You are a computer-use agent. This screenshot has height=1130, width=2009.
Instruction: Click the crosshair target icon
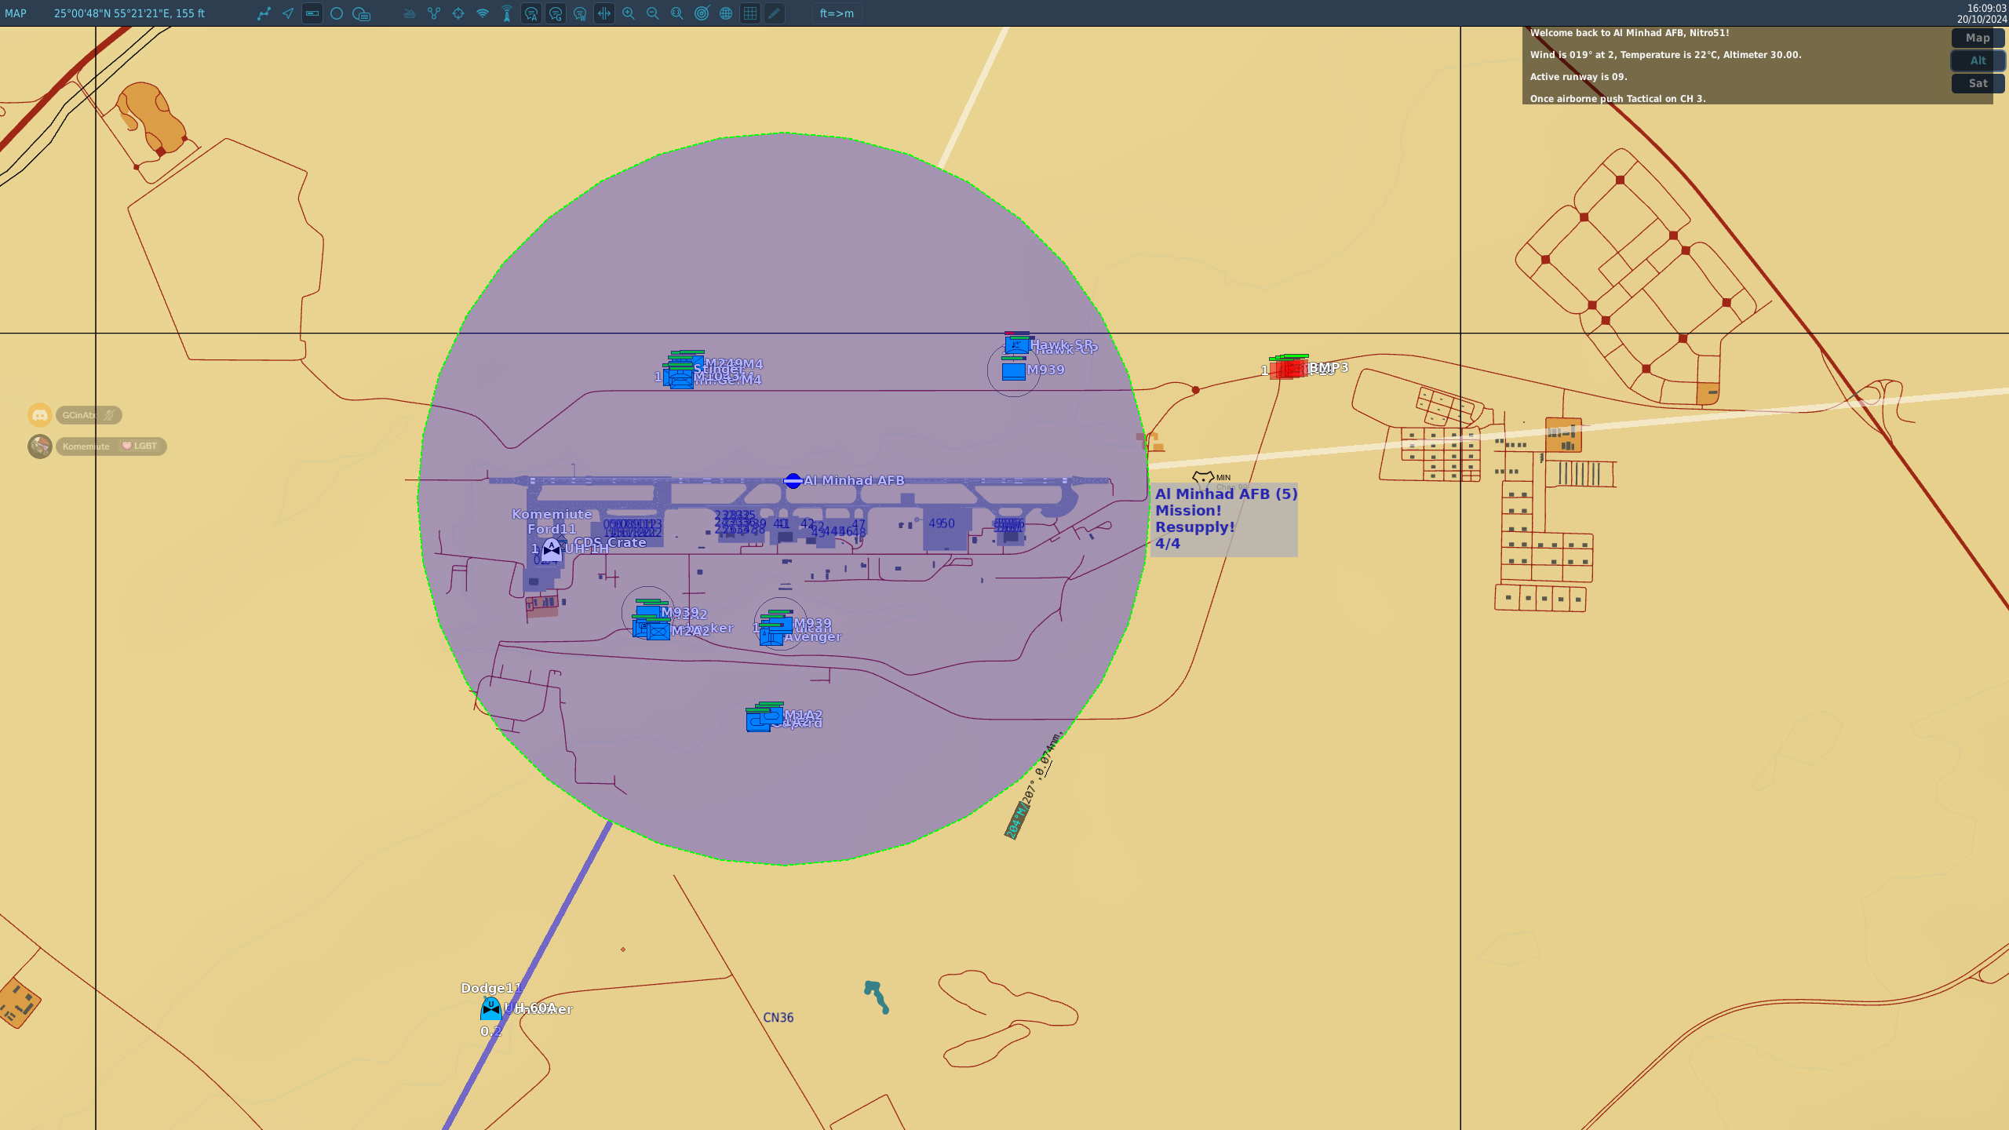(458, 13)
